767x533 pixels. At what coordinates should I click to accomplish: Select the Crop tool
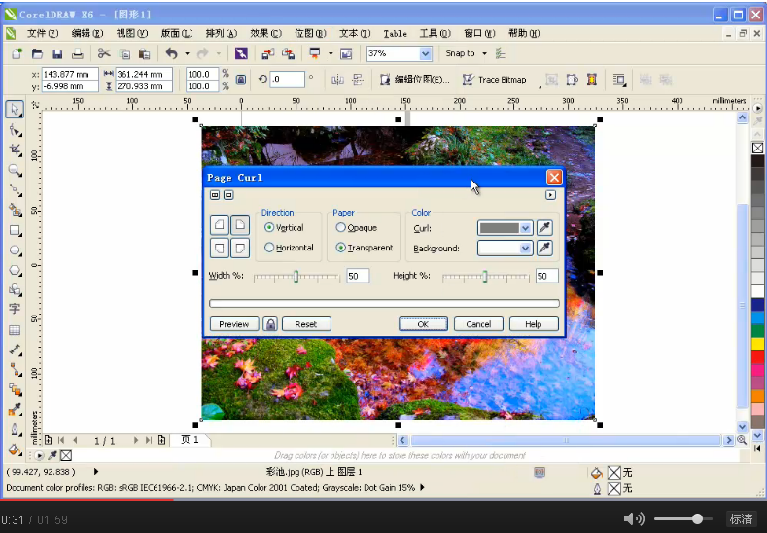(16, 150)
